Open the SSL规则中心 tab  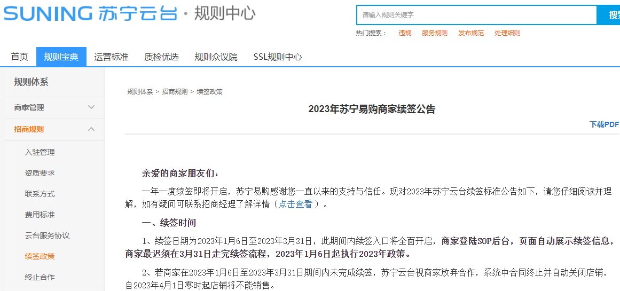(278, 57)
